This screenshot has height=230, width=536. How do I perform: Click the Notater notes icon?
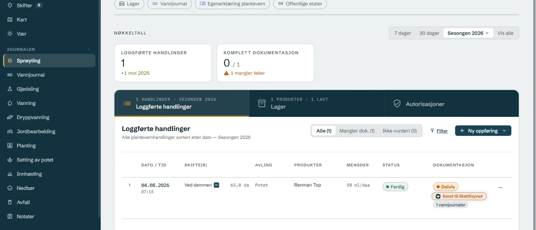tap(10, 216)
